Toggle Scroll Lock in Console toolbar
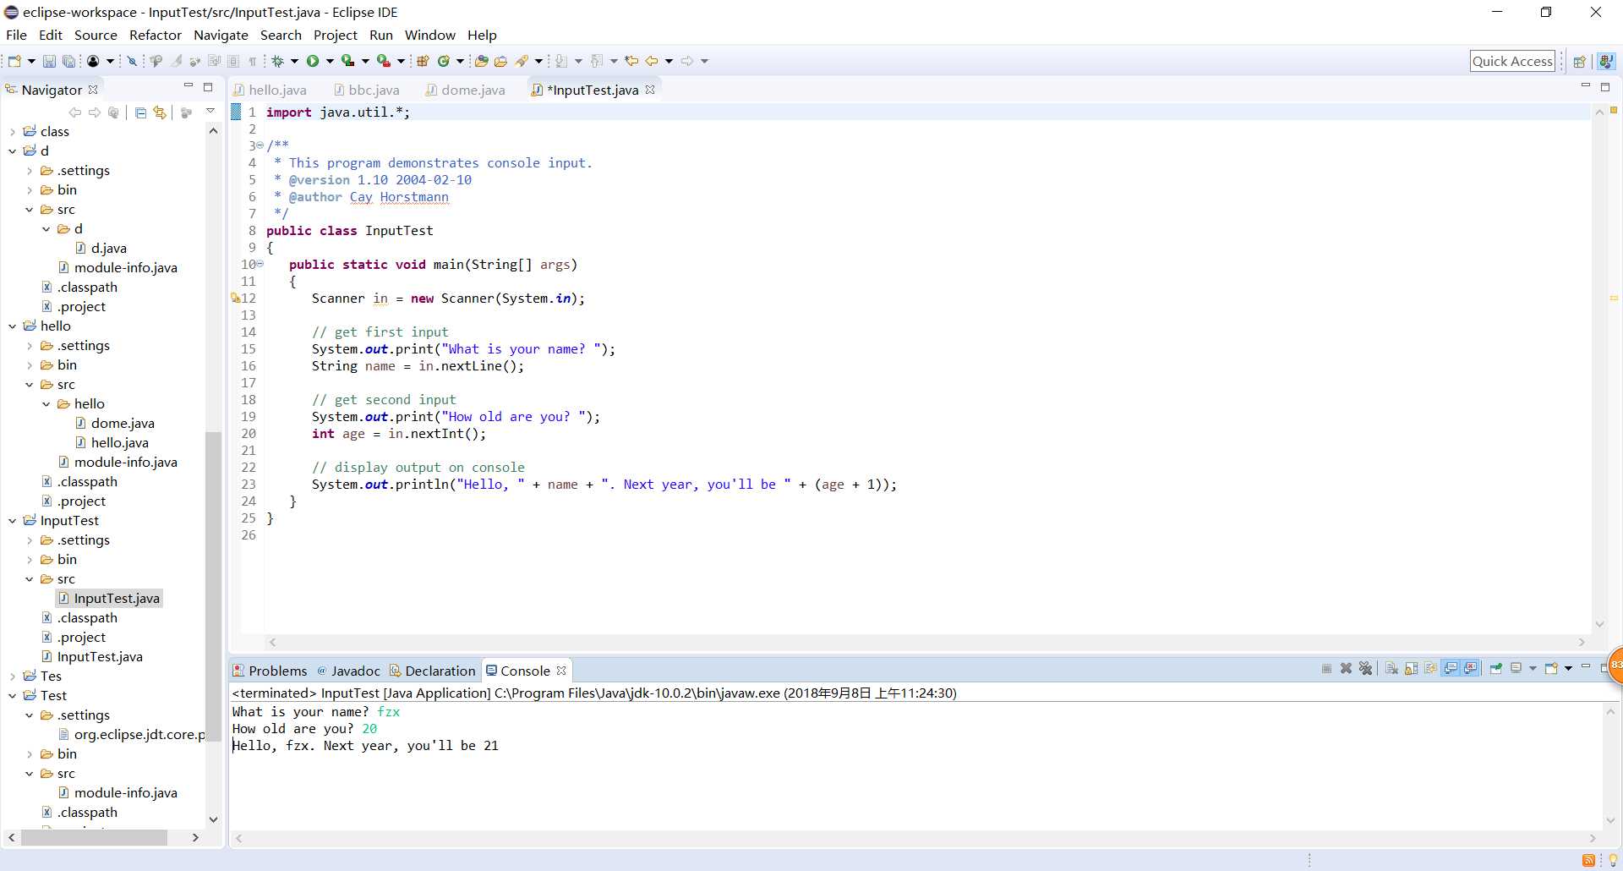This screenshot has width=1623, height=871. 1411,669
